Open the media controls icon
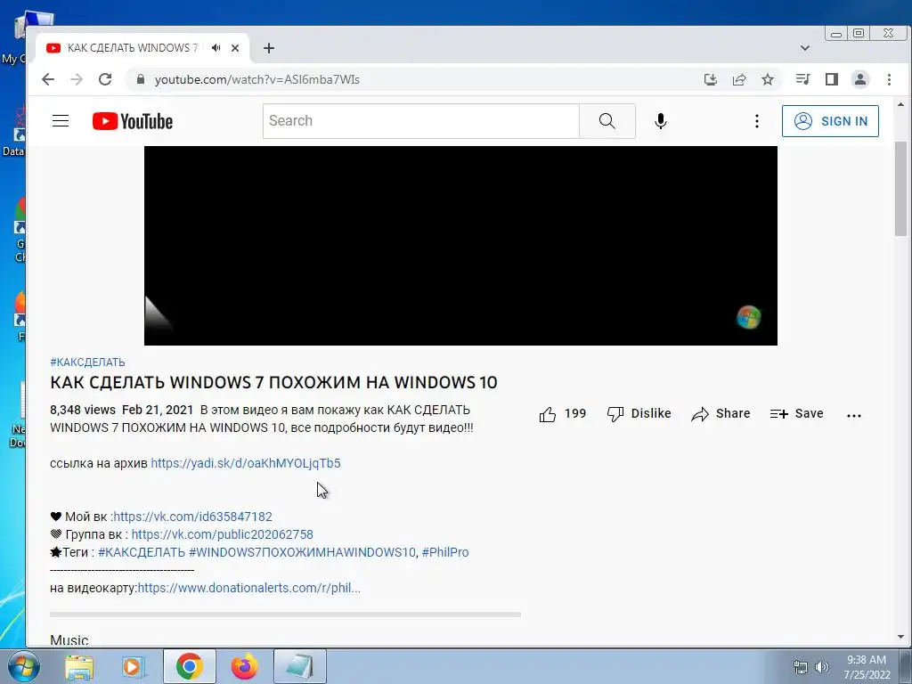The width and height of the screenshot is (912, 684). pyautogui.click(x=803, y=79)
